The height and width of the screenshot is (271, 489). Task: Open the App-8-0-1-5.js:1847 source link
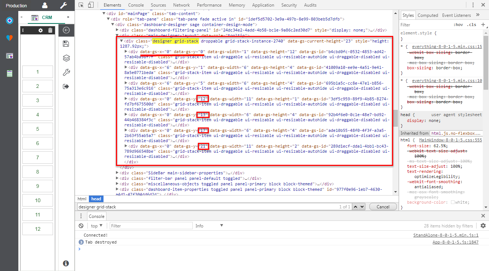455,242
